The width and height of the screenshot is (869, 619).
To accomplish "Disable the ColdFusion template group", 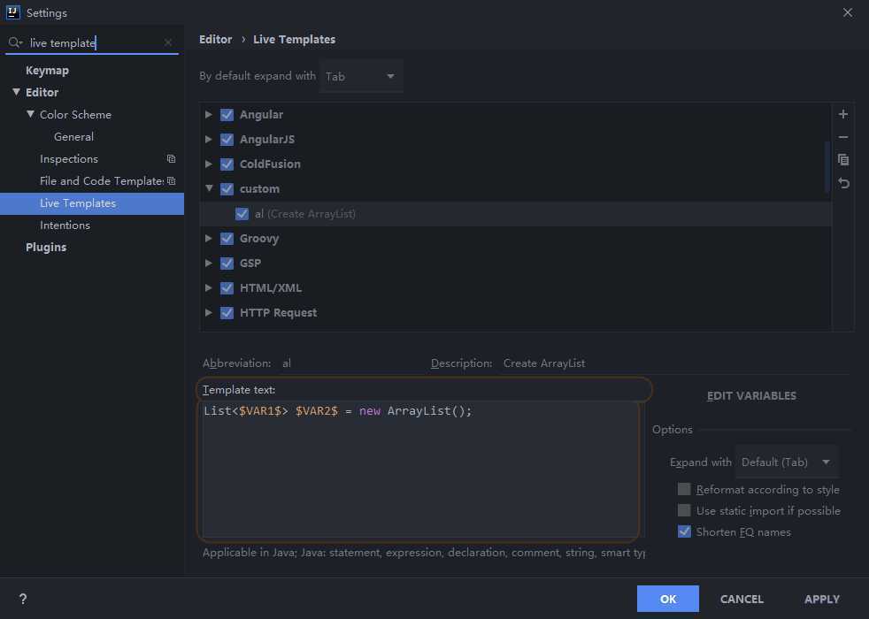I will [x=227, y=164].
